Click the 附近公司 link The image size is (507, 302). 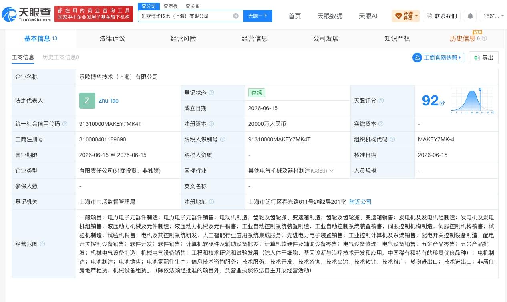pos(360,202)
